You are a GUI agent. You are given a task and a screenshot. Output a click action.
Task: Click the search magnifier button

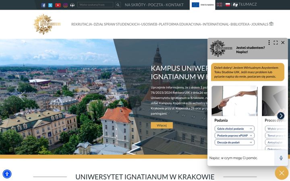[x=118, y=5]
